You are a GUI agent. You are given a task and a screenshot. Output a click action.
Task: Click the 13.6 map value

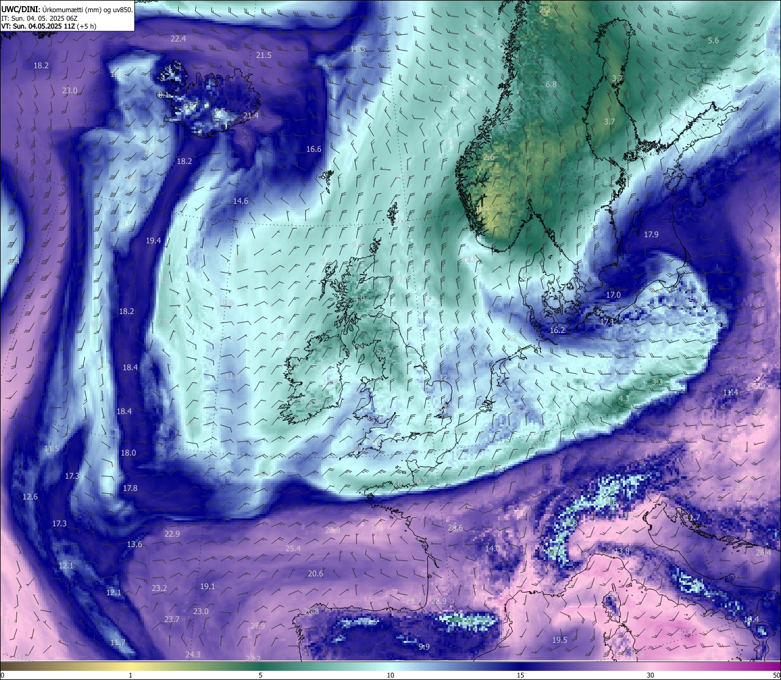(x=134, y=544)
